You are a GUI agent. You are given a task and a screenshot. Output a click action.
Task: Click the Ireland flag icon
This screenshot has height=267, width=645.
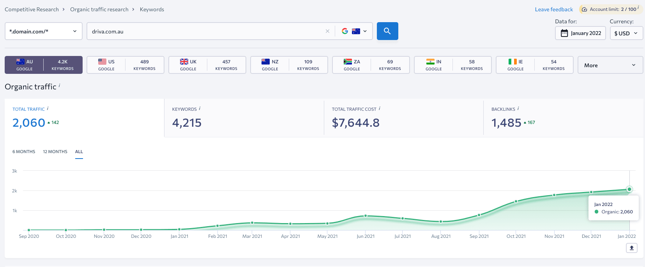512,61
